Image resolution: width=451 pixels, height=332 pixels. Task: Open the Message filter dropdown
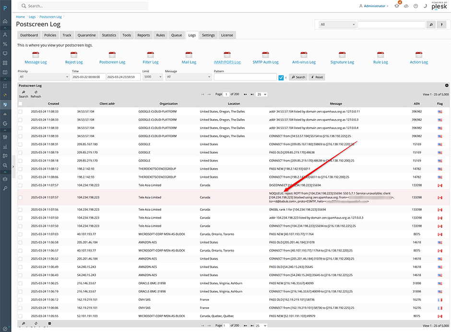tap(189, 77)
